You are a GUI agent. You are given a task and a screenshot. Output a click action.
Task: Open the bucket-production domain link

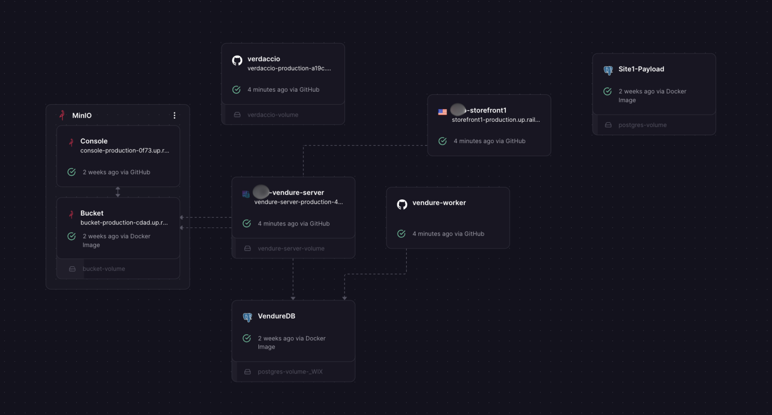click(x=124, y=223)
